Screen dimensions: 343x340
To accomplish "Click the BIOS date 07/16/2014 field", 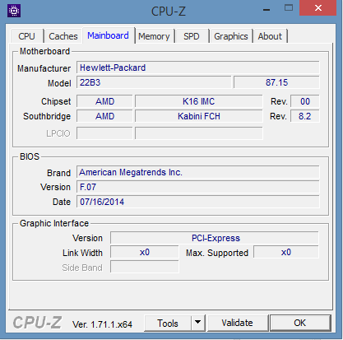I will pos(198,202).
